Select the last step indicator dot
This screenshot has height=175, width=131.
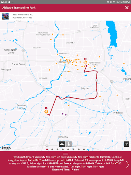[84, 149]
